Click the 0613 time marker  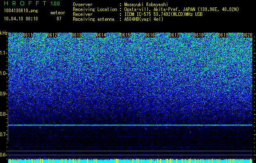point(77,35)
